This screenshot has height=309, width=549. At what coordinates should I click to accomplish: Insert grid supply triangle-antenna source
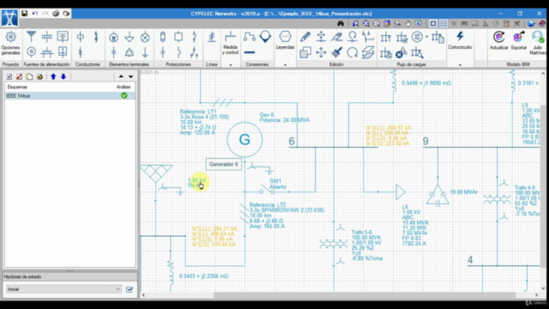tap(31, 36)
